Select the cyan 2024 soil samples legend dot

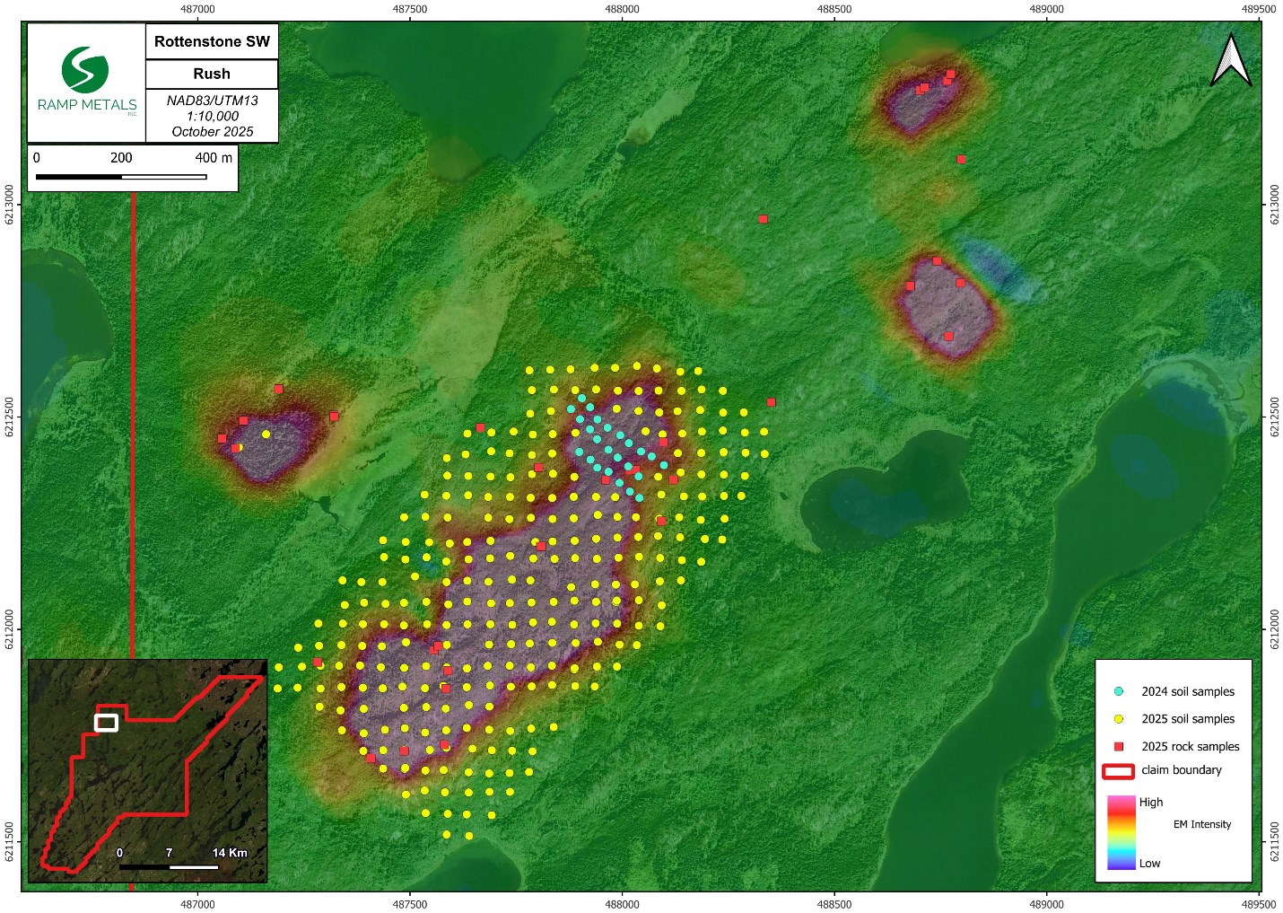1118,691
